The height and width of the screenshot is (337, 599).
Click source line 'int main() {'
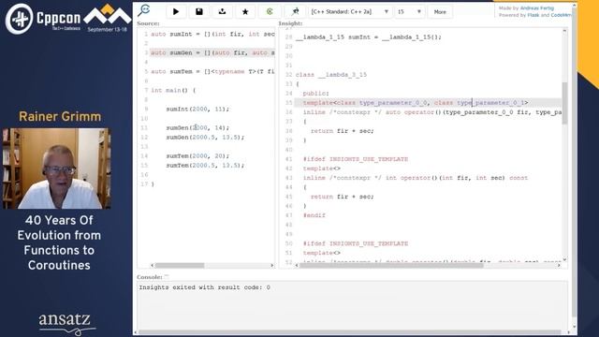pos(173,90)
